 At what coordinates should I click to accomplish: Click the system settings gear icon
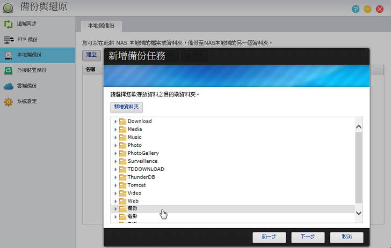click(x=8, y=102)
